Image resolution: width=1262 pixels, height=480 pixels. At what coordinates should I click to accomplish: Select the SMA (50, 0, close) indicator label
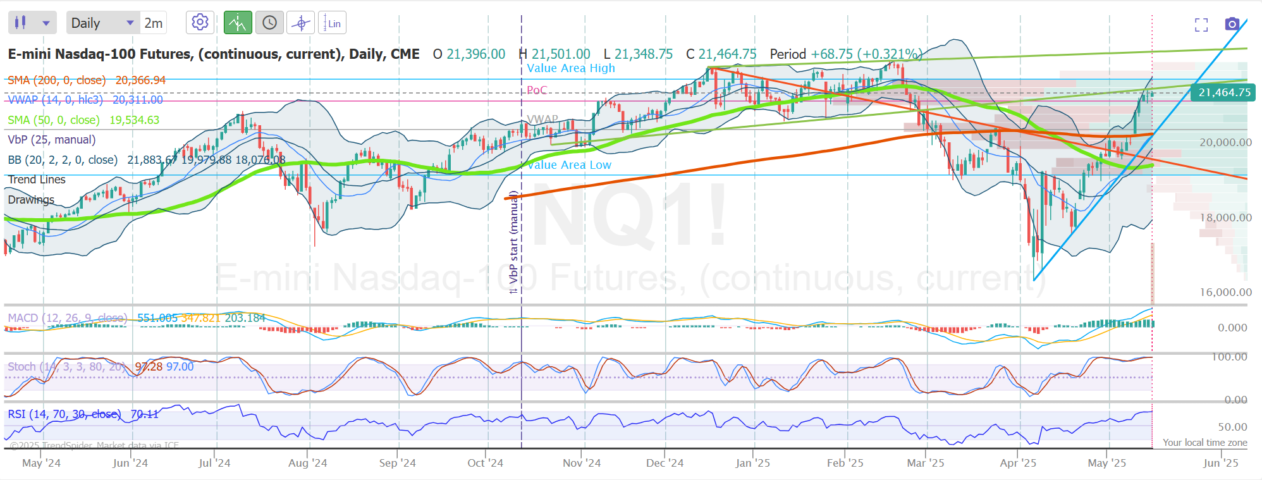click(54, 120)
